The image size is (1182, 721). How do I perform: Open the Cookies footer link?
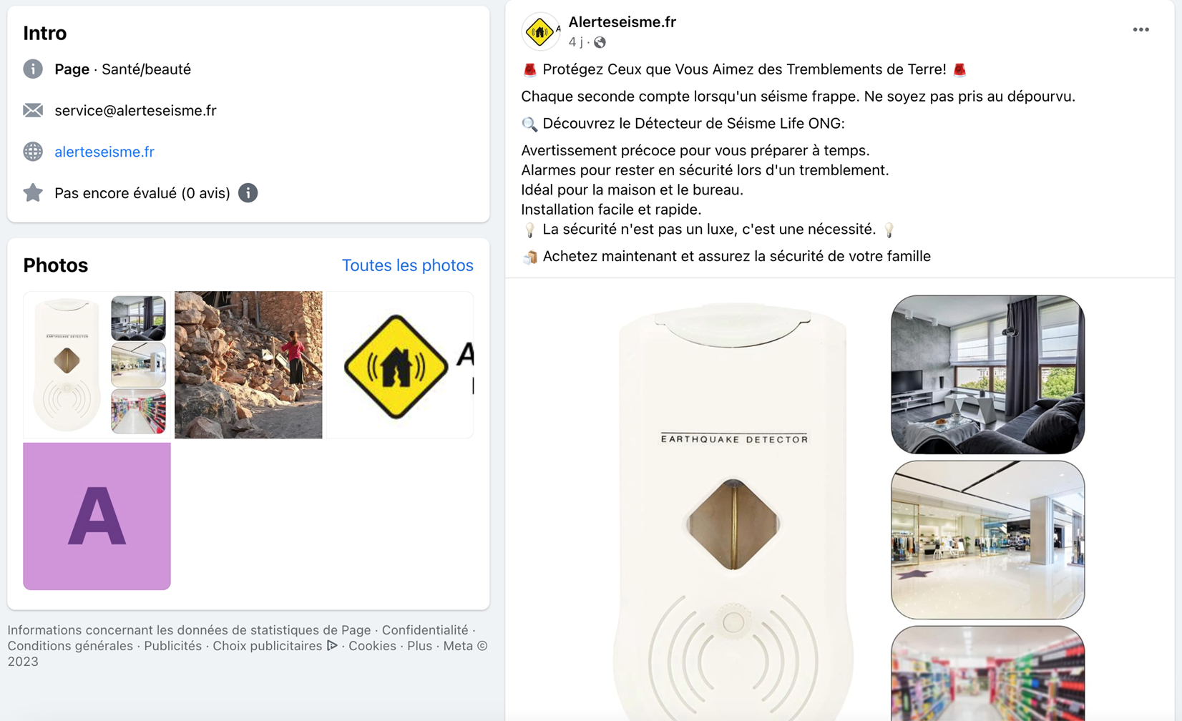[x=372, y=646]
